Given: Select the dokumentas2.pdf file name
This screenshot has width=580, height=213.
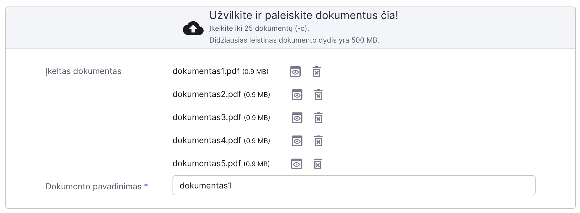Looking at the screenshot, I should (207, 94).
